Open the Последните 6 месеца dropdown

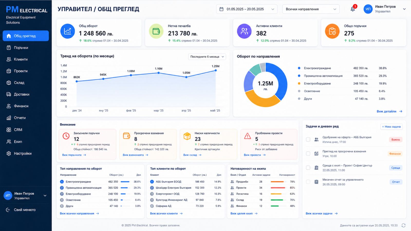(x=207, y=57)
